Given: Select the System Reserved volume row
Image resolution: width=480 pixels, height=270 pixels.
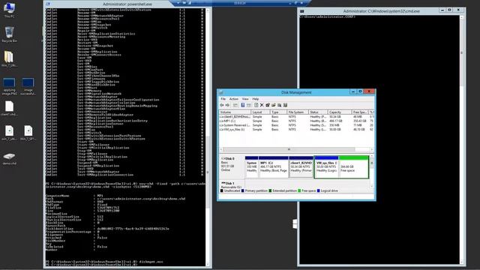Looking at the screenshot, I should pos(296,125).
